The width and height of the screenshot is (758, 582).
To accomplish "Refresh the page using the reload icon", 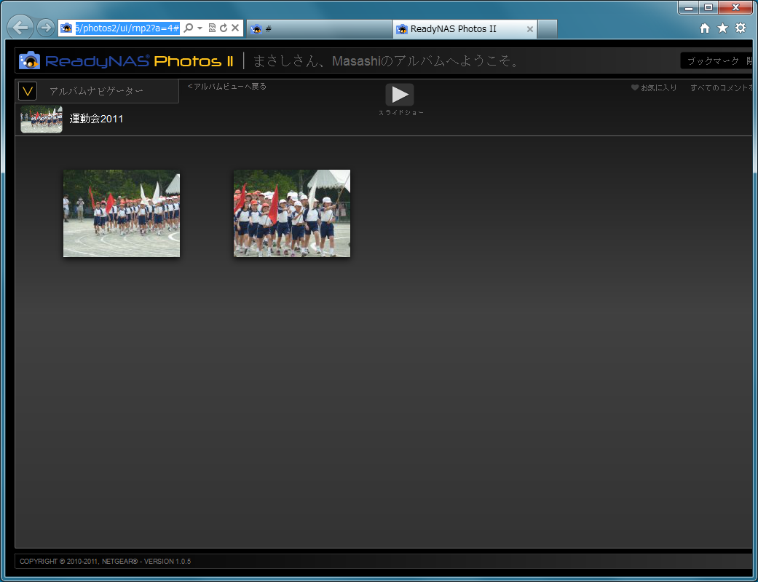I will 224,28.
